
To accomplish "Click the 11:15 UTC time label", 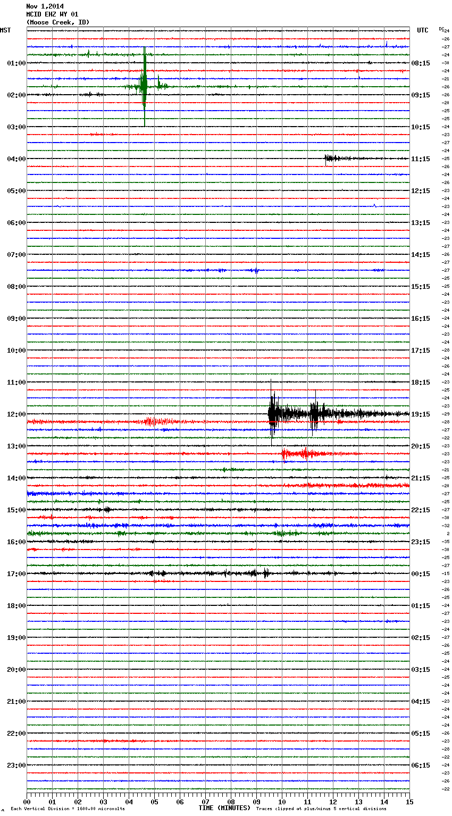I will tap(421, 159).
